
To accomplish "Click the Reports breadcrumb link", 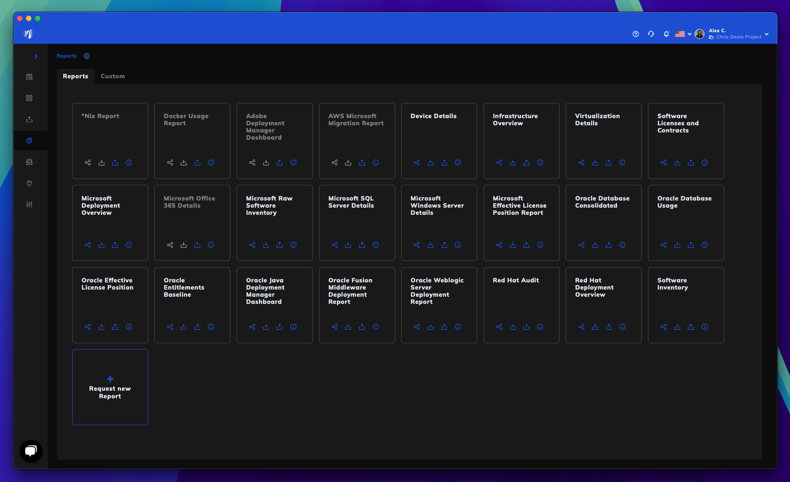I will (67, 56).
